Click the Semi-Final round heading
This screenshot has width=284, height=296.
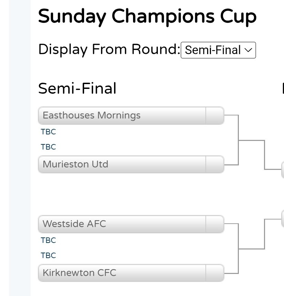pyautogui.click(x=77, y=88)
